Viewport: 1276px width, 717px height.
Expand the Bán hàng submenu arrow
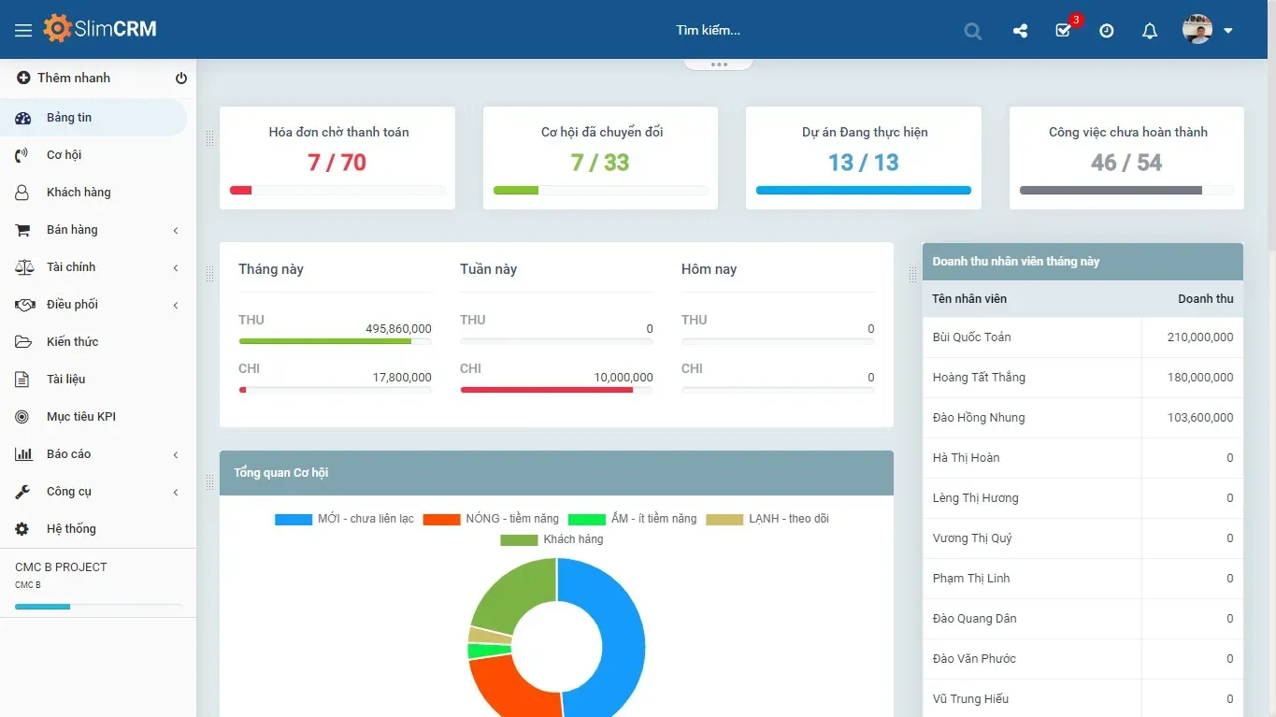(176, 231)
